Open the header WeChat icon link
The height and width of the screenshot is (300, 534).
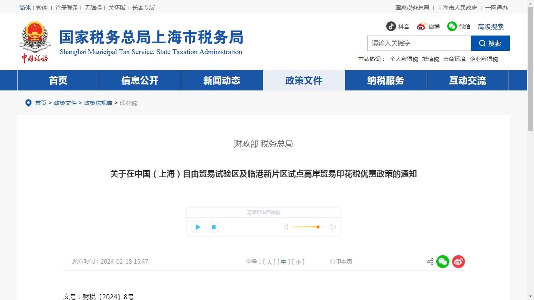[x=452, y=26]
